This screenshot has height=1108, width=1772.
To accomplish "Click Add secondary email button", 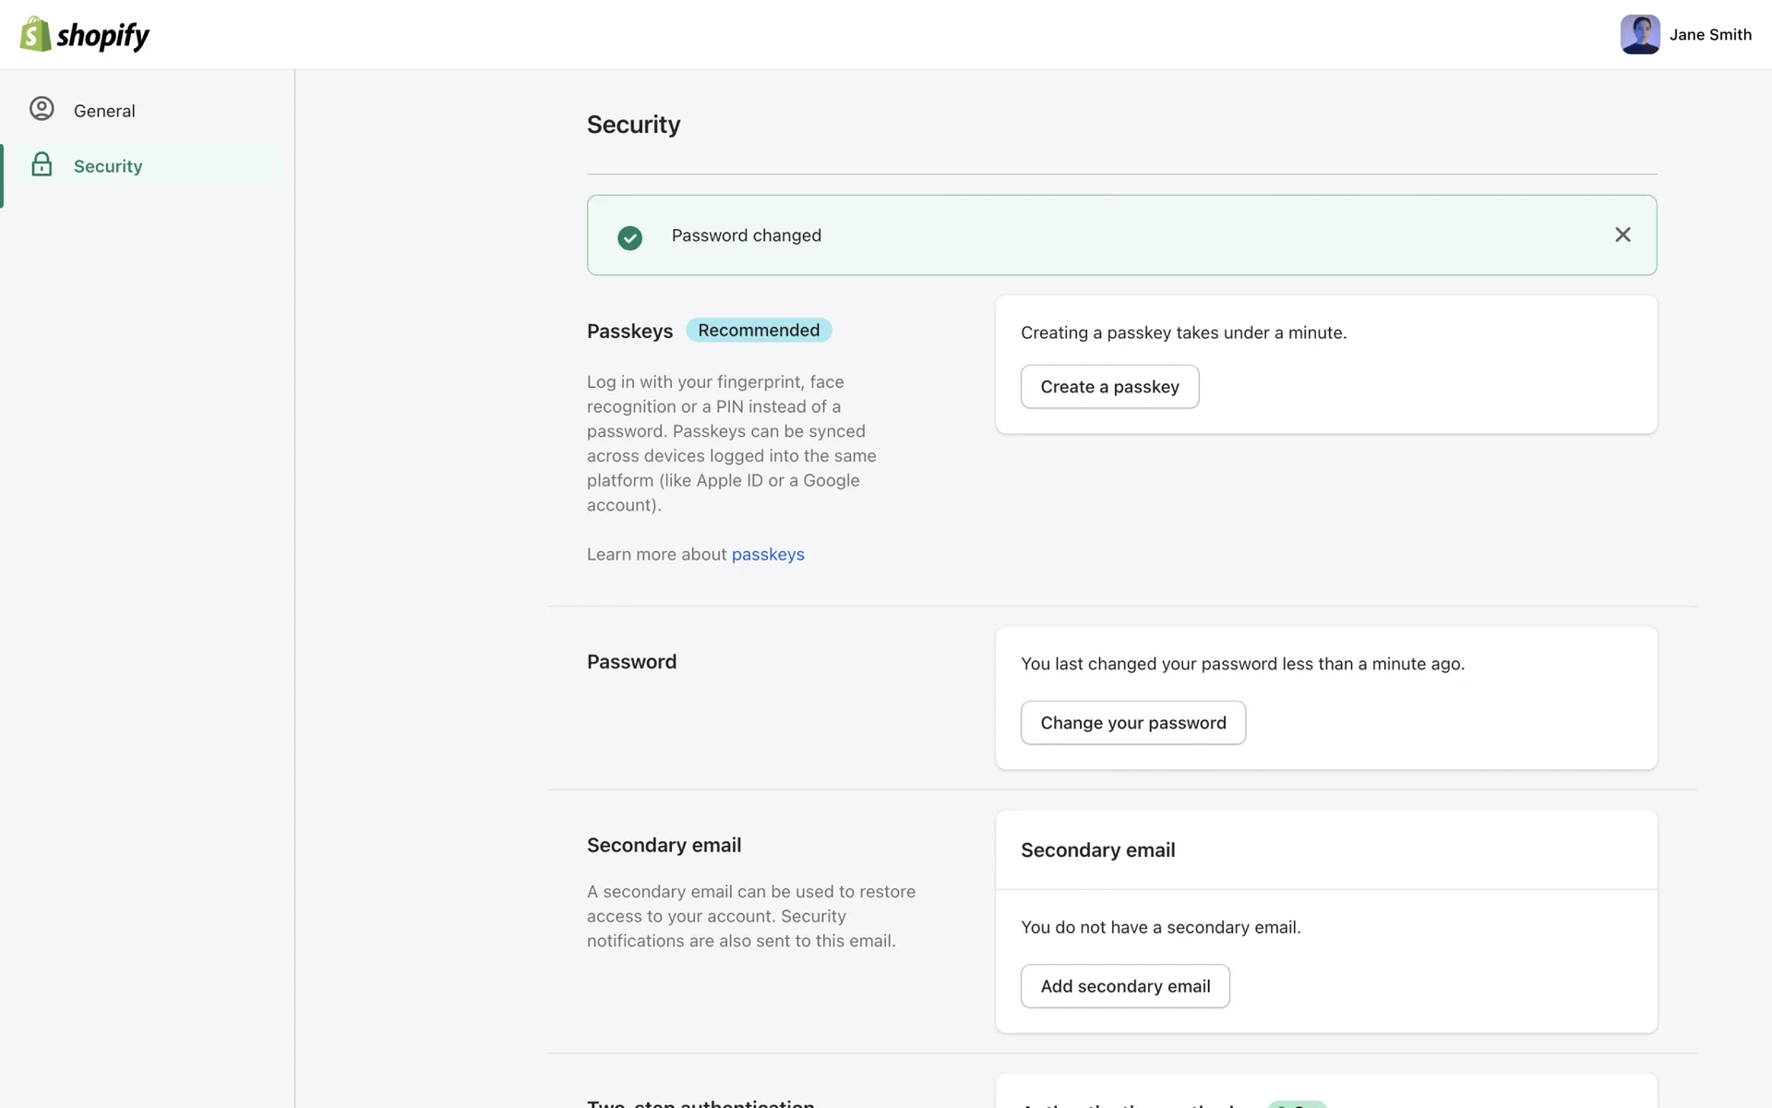I will [1124, 986].
